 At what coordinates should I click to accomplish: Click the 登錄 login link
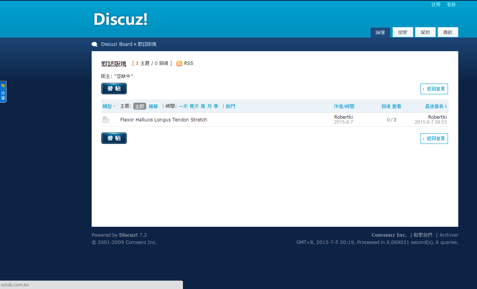[451, 5]
